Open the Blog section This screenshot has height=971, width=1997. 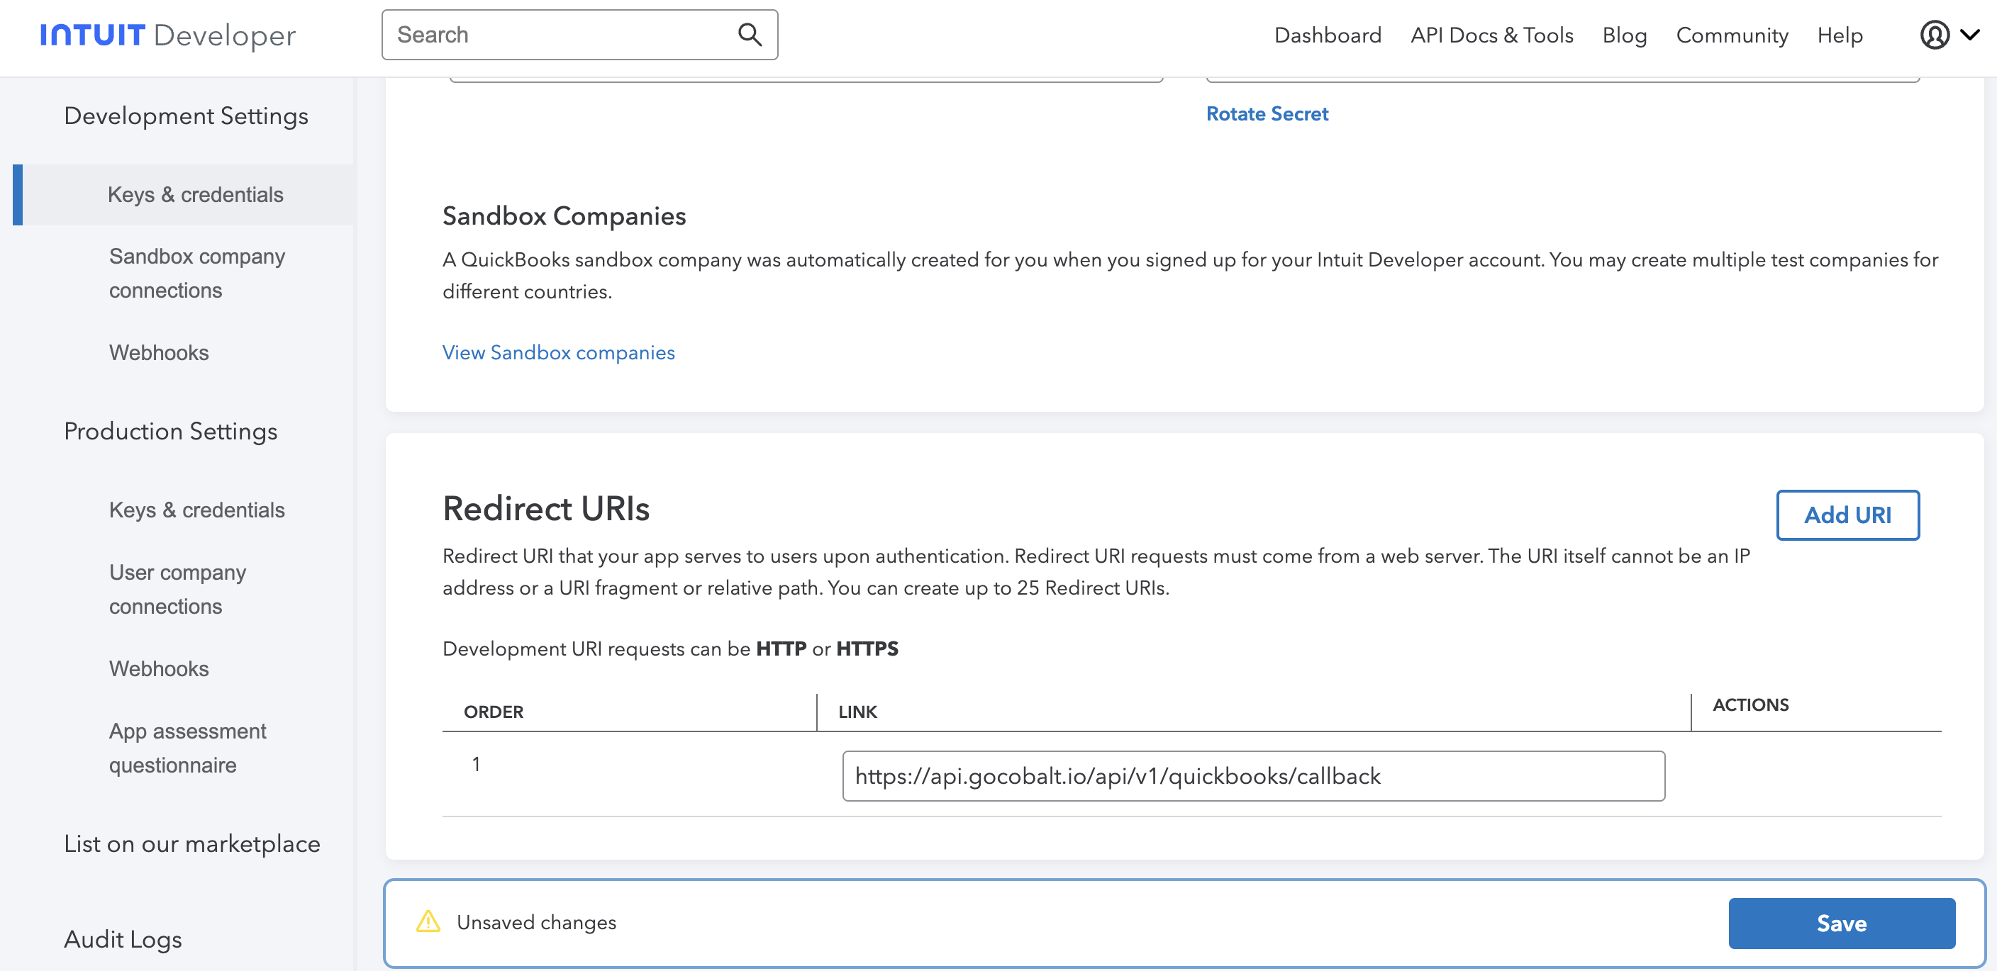(1624, 35)
